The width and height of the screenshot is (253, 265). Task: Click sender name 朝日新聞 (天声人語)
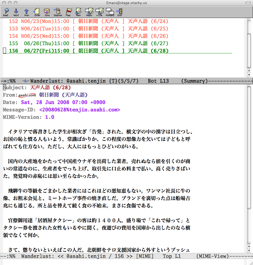click(x=63, y=95)
